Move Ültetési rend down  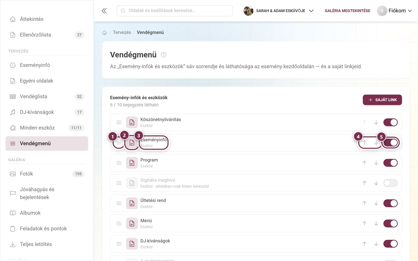(x=376, y=203)
